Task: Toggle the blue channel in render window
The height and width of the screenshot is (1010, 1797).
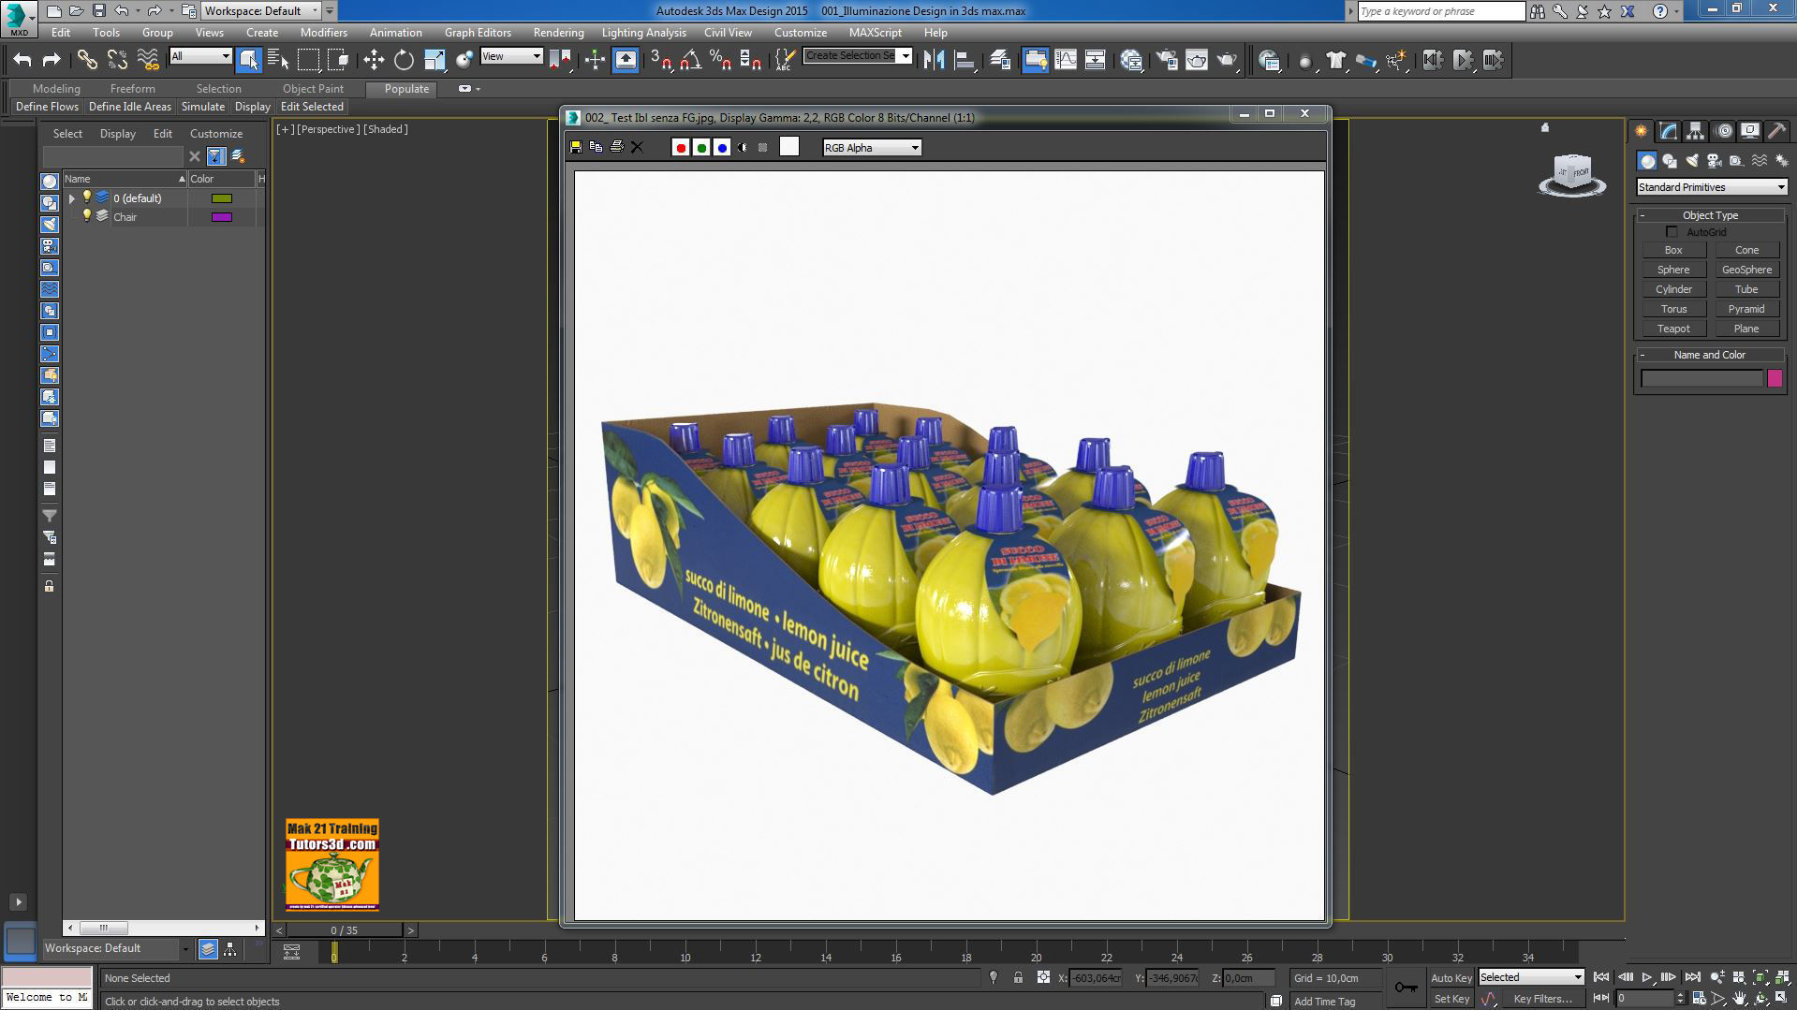Action: (x=722, y=147)
